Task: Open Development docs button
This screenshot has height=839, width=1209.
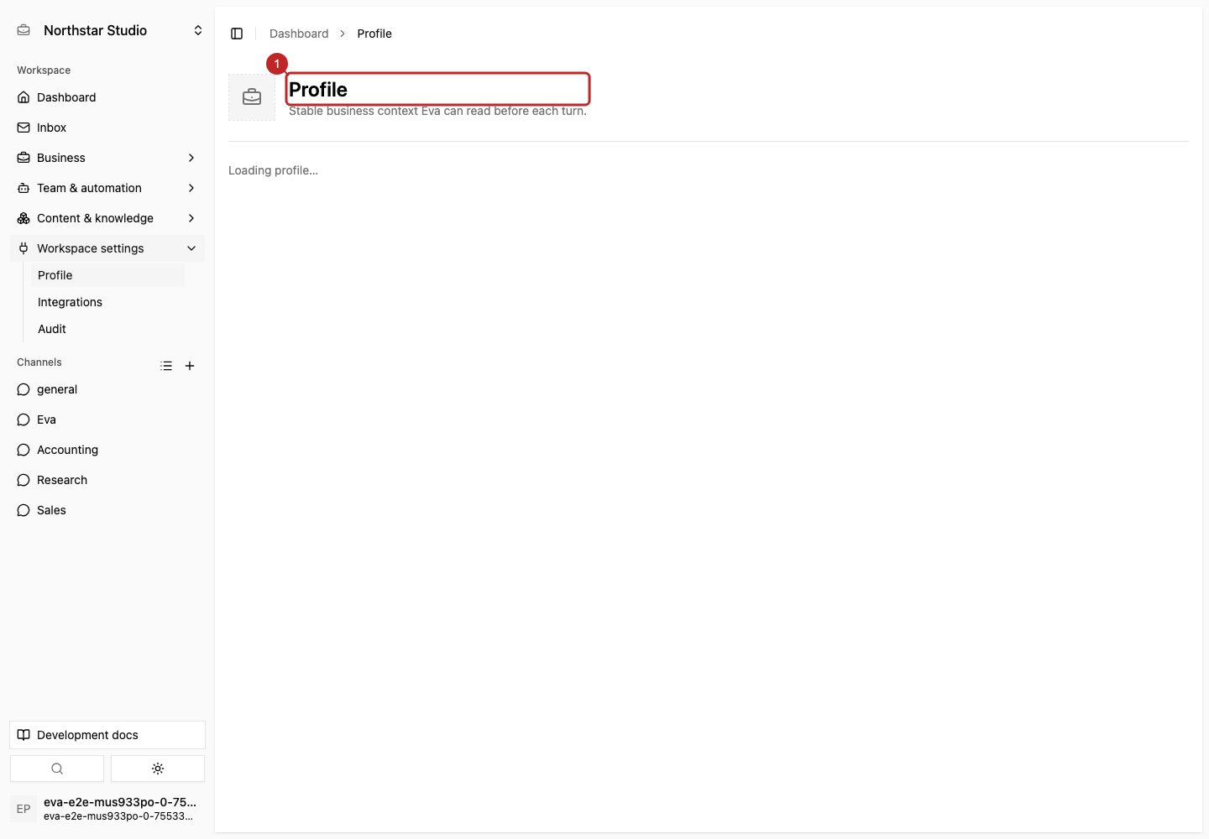Action: coord(107,735)
